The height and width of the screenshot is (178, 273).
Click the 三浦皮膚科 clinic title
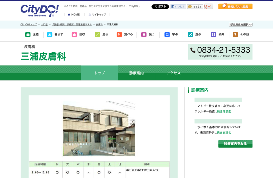43,56
